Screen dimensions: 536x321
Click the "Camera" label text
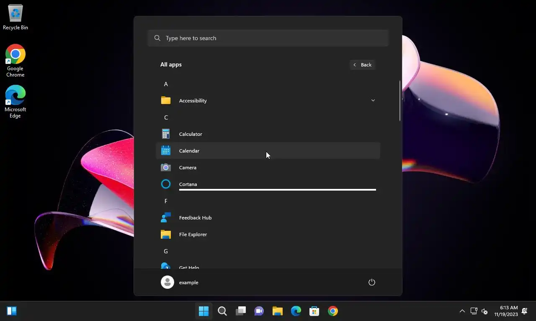coord(188,167)
